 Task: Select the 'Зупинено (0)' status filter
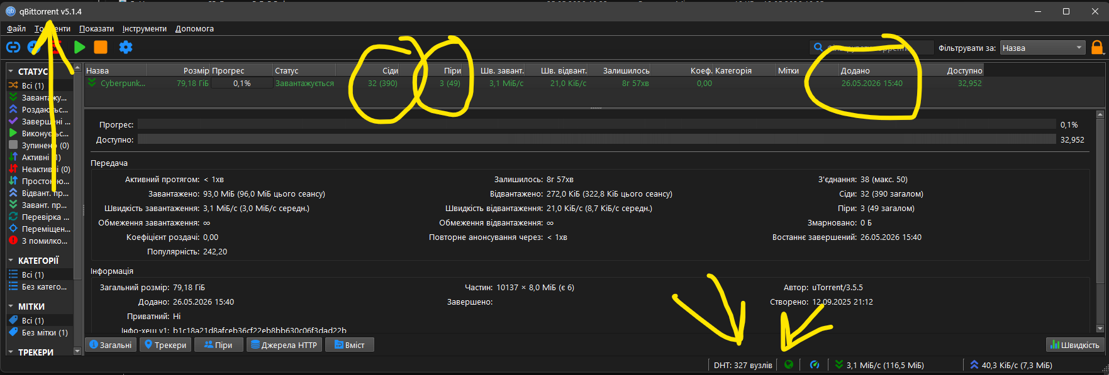[x=40, y=145]
